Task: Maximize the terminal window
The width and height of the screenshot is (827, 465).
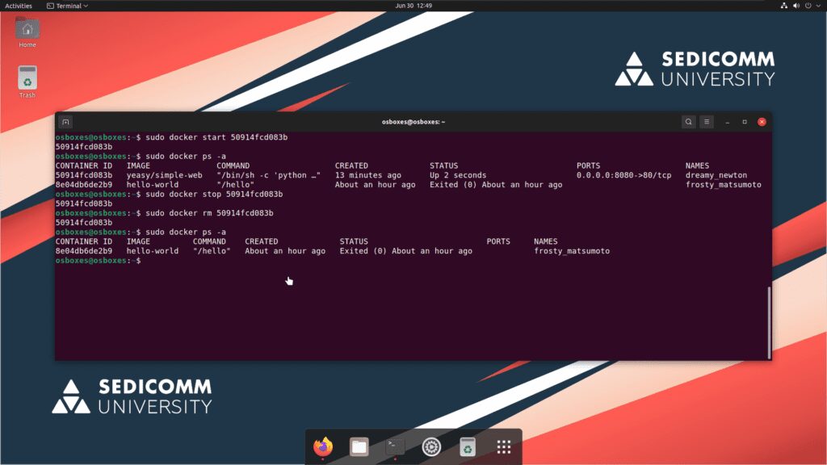Action: (745, 122)
